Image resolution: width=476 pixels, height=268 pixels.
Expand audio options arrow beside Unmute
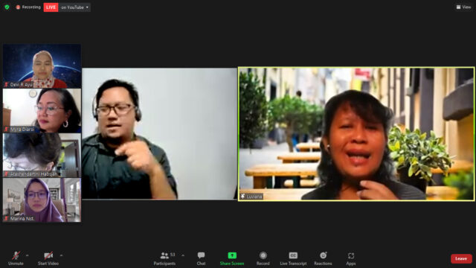27,255
